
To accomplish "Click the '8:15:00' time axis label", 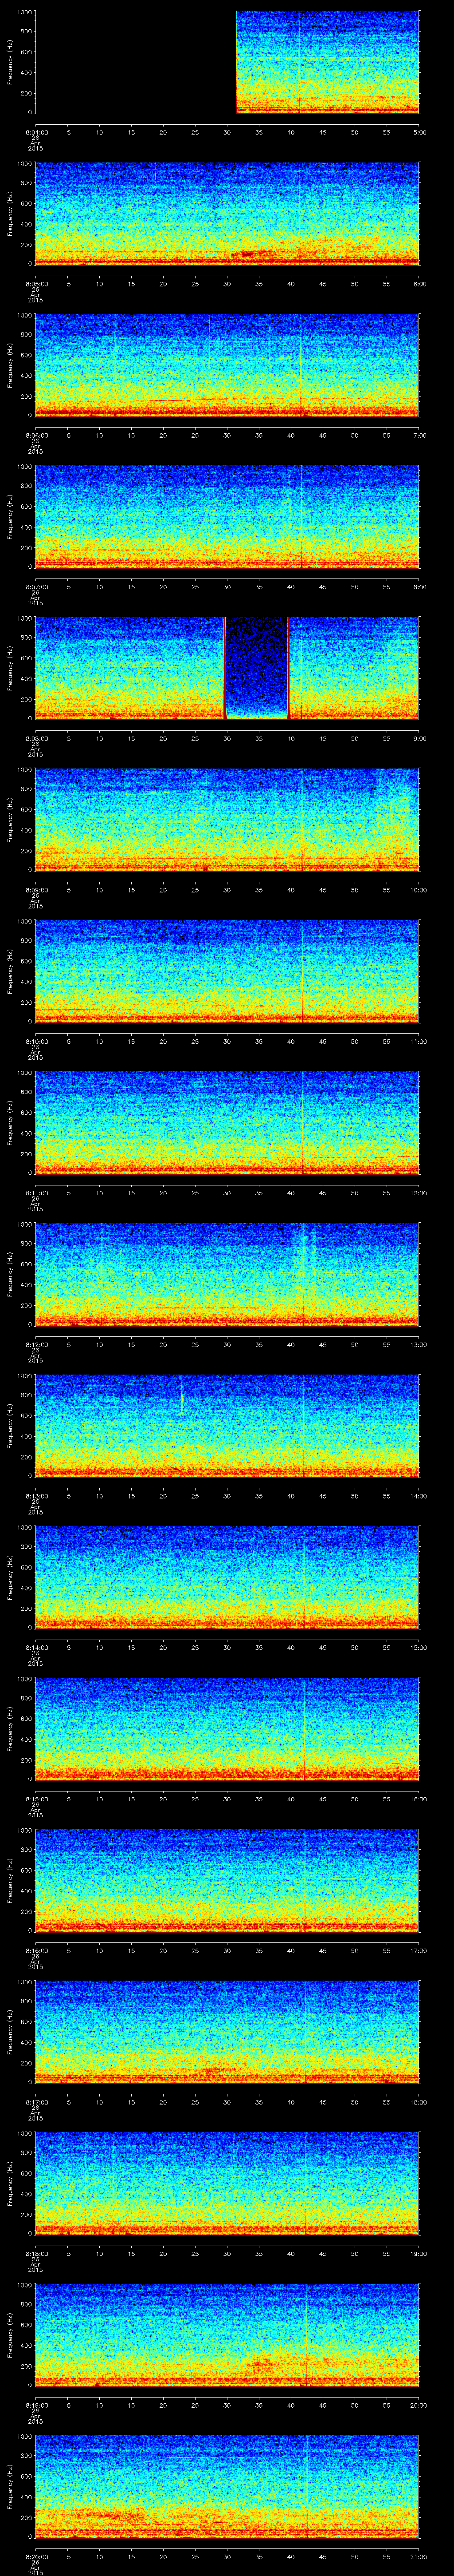I will 36,1798.
